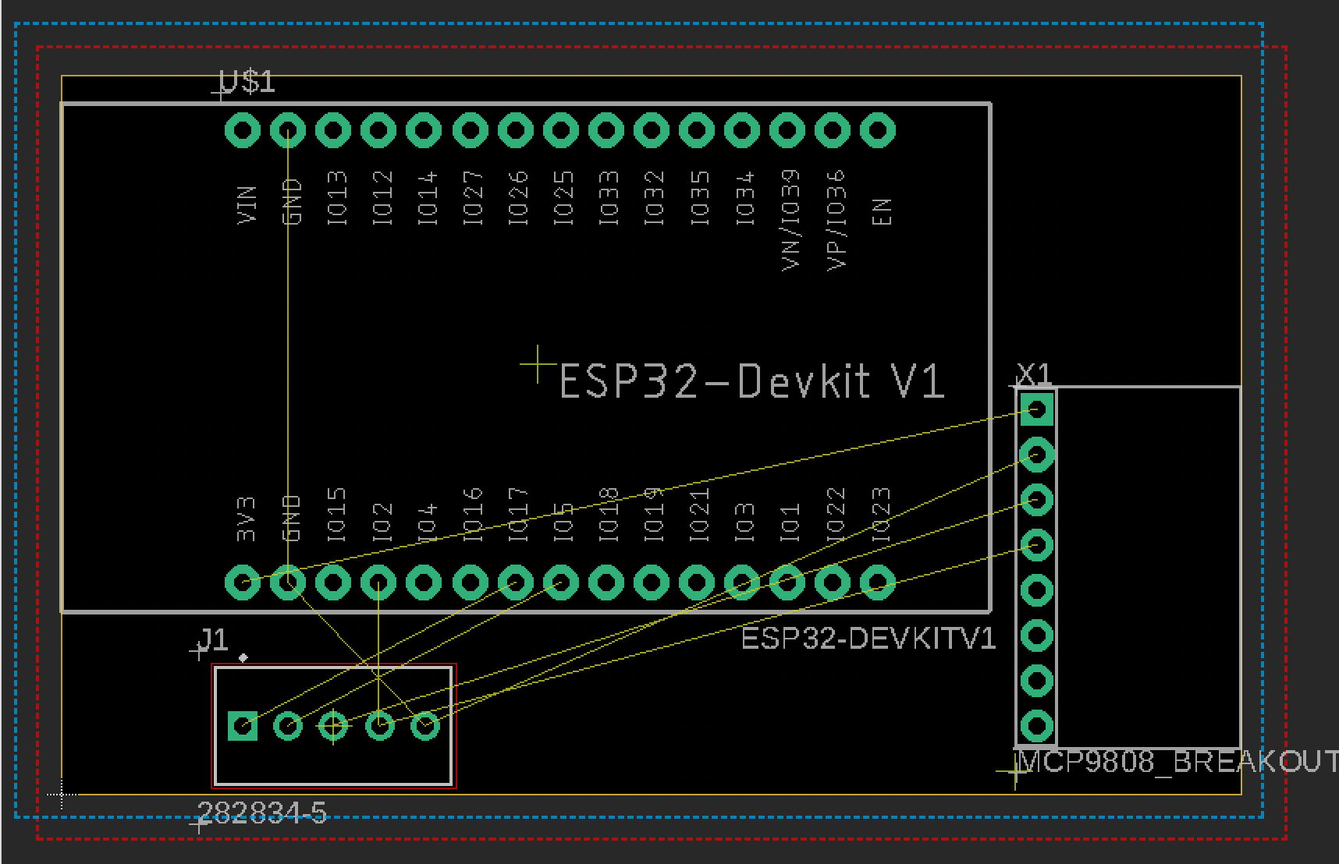Image resolution: width=1339 pixels, height=864 pixels.
Task: Select the VN/IO39 pad
Action: 787,129
